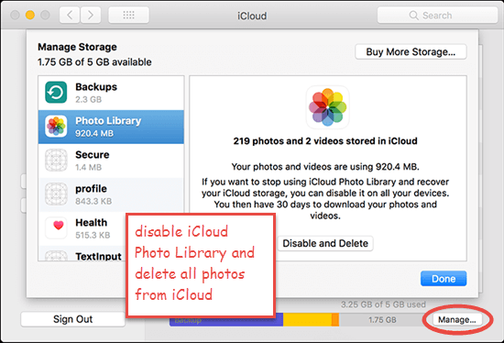Click the profile app placeholder icon
Viewport: 504px width, 343px height.
tap(56, 194)
